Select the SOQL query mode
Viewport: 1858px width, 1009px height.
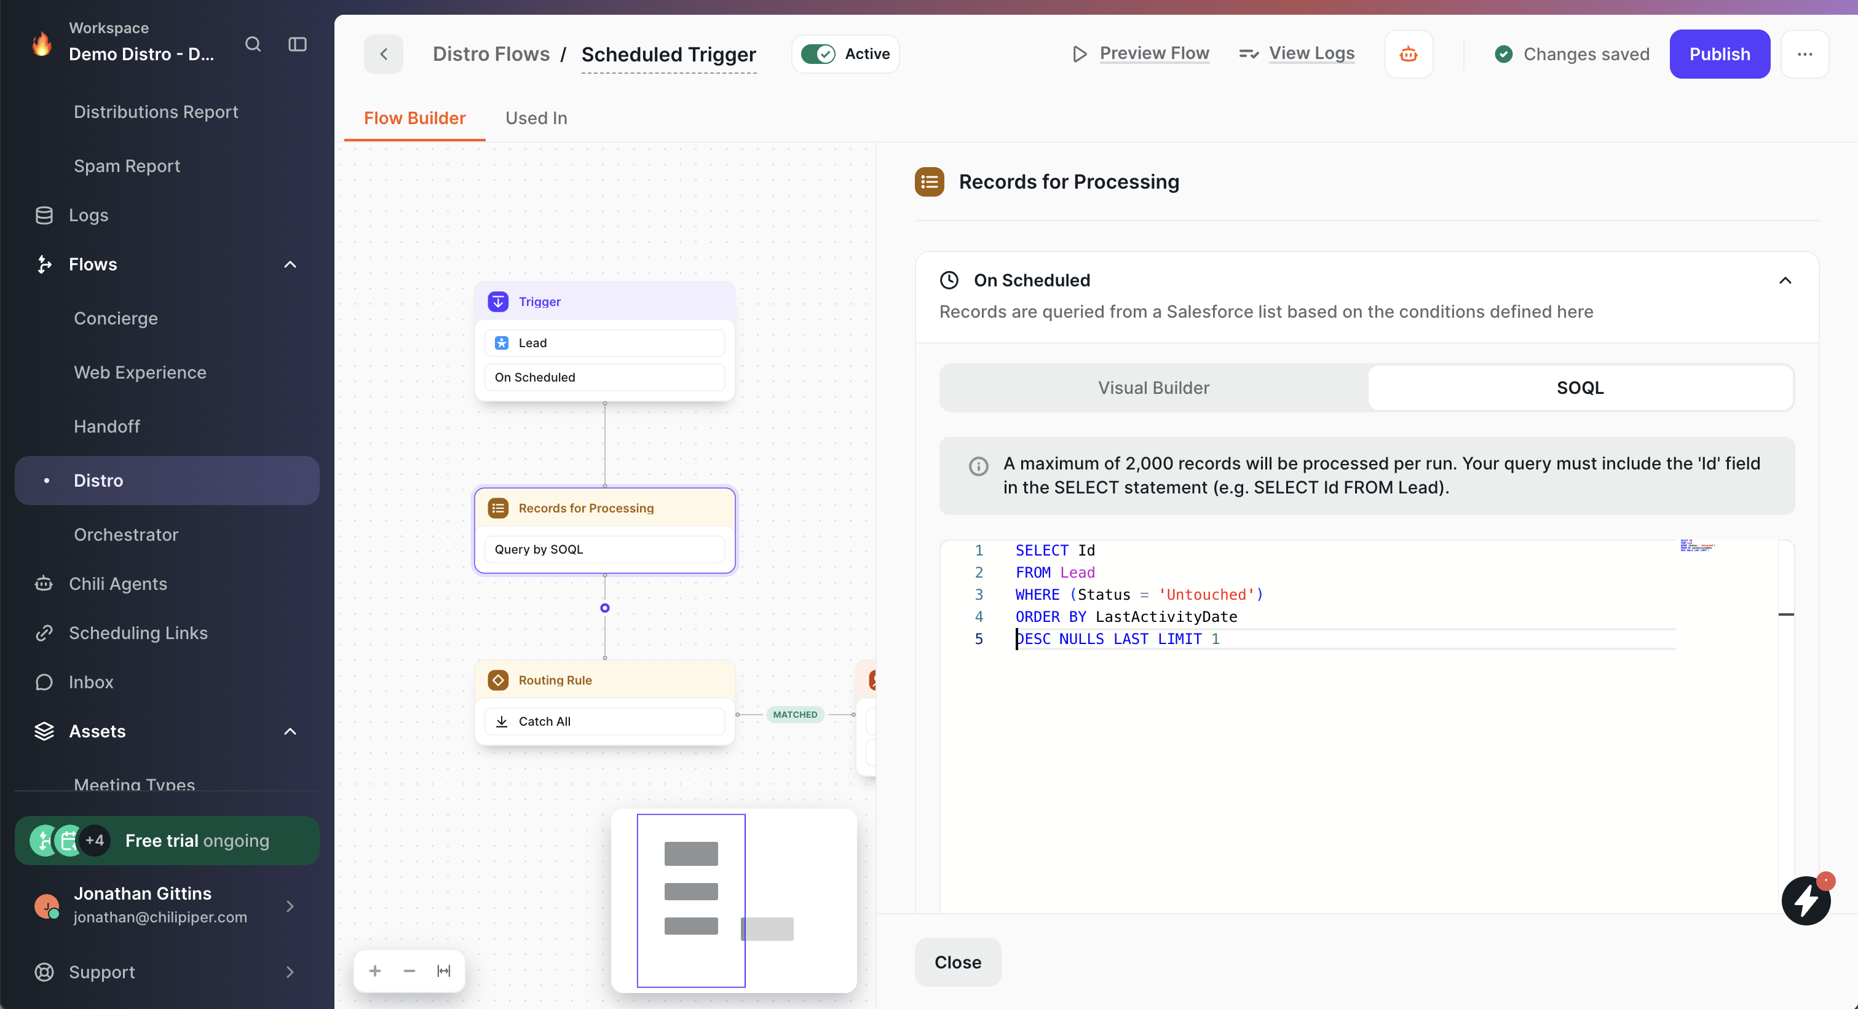pos(1579,388)
